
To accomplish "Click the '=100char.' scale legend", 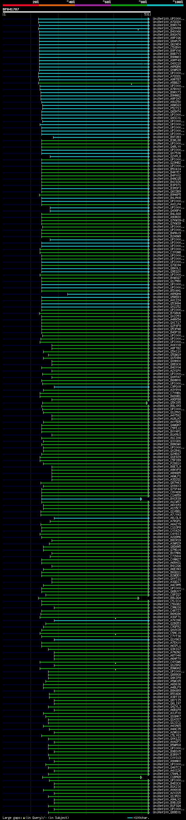I will coord(141,818).
